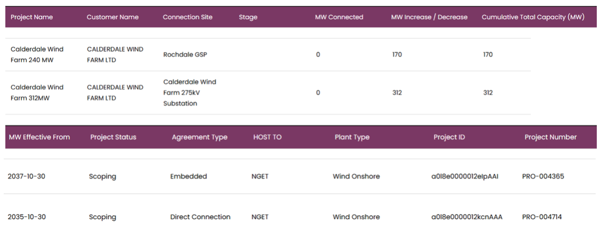This screenshot has width=602, height=233.
Task: Click the Agreement Type column header
Action: 199,137
